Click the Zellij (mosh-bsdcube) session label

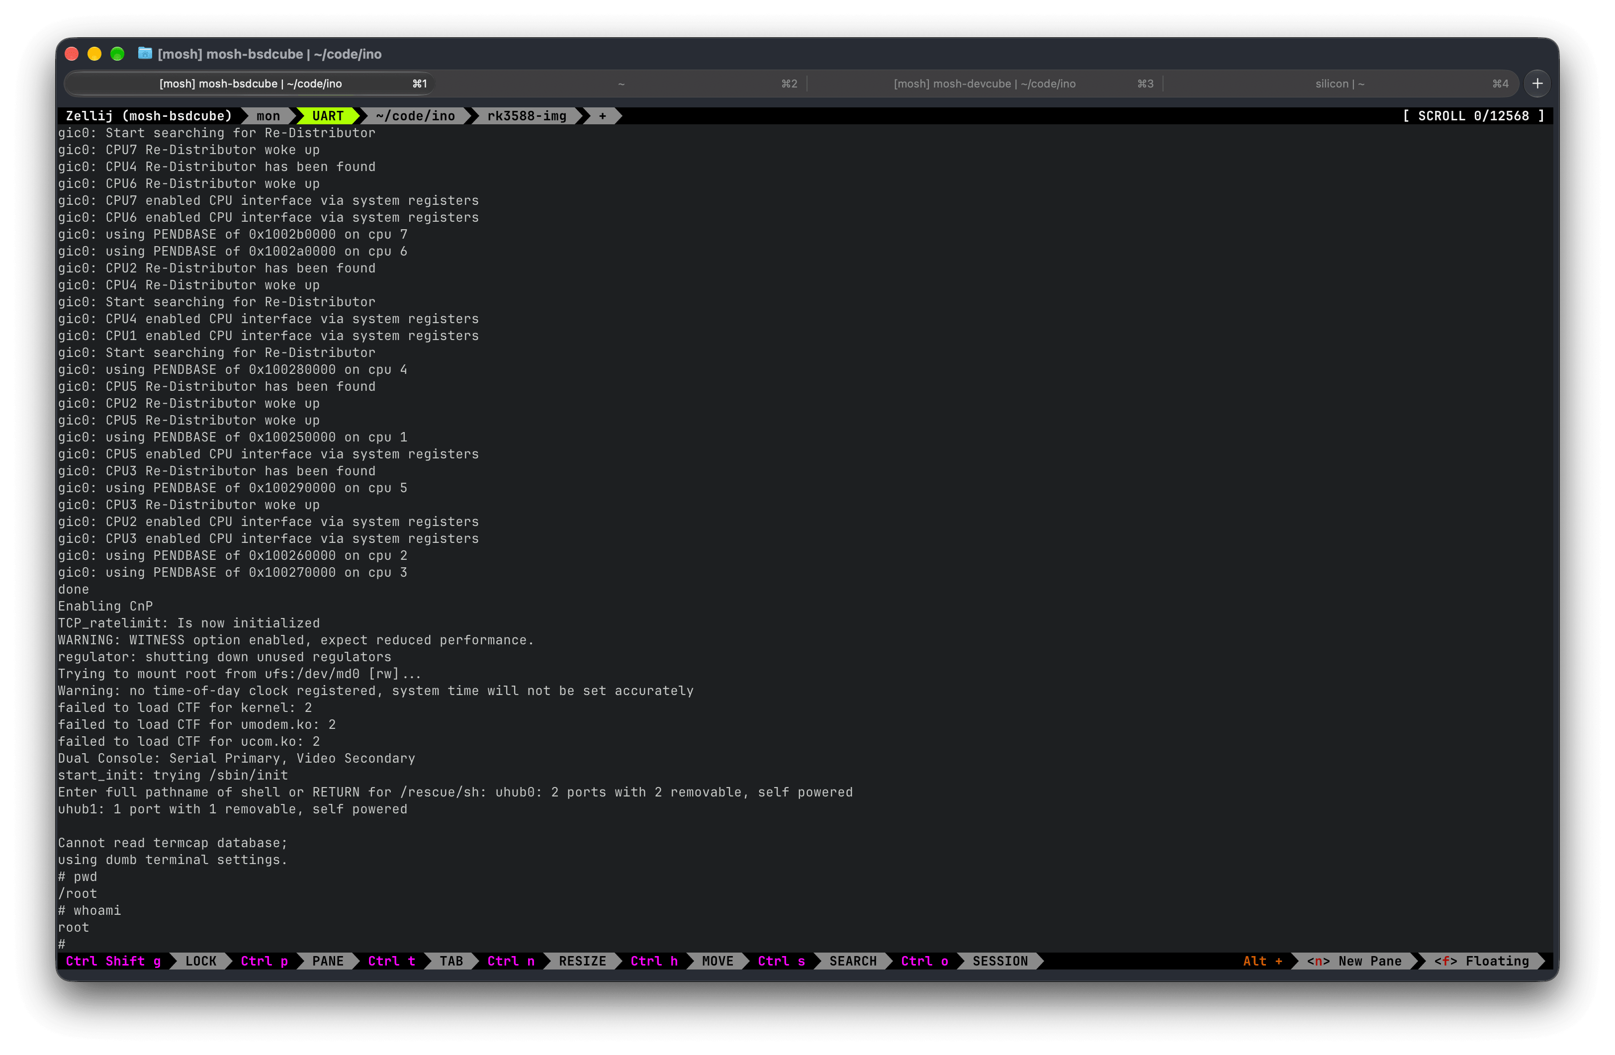pyautogui.click(x=149, y=116)
